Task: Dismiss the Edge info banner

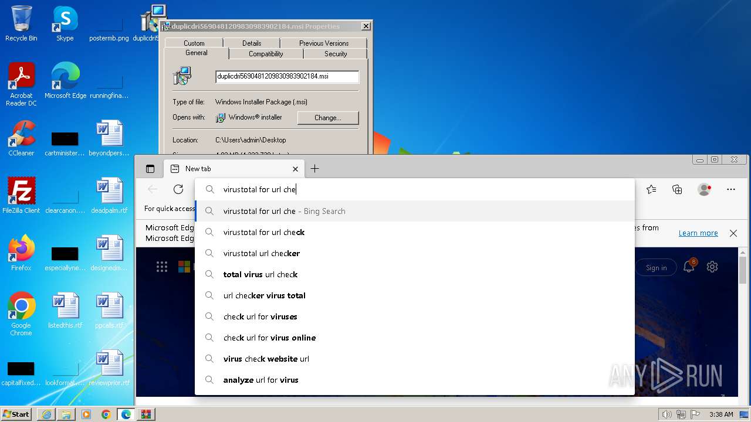Action: (733, 233)
